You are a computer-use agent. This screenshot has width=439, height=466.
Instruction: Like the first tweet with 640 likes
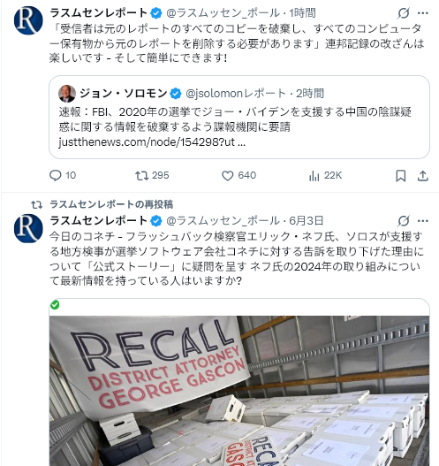point(228,175)
